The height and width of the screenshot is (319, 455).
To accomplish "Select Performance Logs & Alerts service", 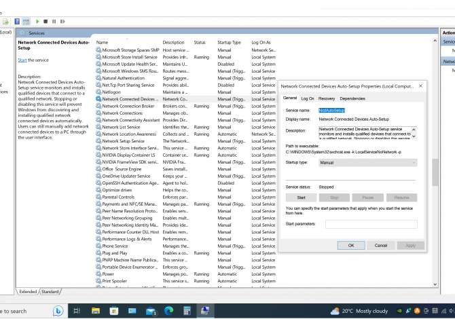I will 185,239.
